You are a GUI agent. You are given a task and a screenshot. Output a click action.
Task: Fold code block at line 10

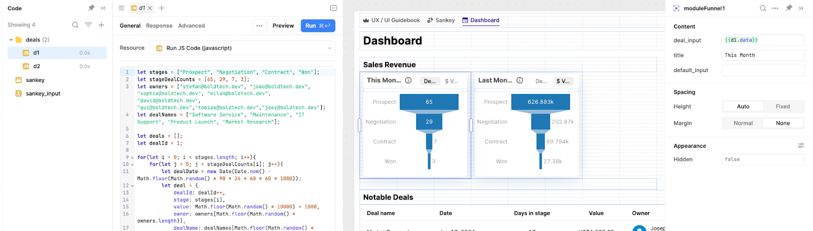(x=133, y=164)
